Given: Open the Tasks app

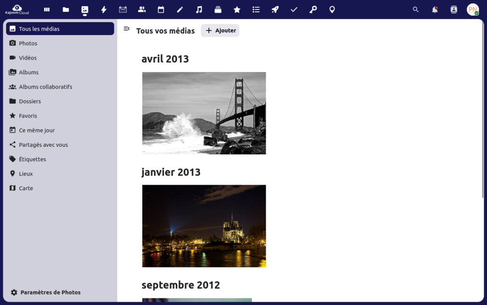Looking at the screenshot, I should pyautogui.click(x=294, y=9).
